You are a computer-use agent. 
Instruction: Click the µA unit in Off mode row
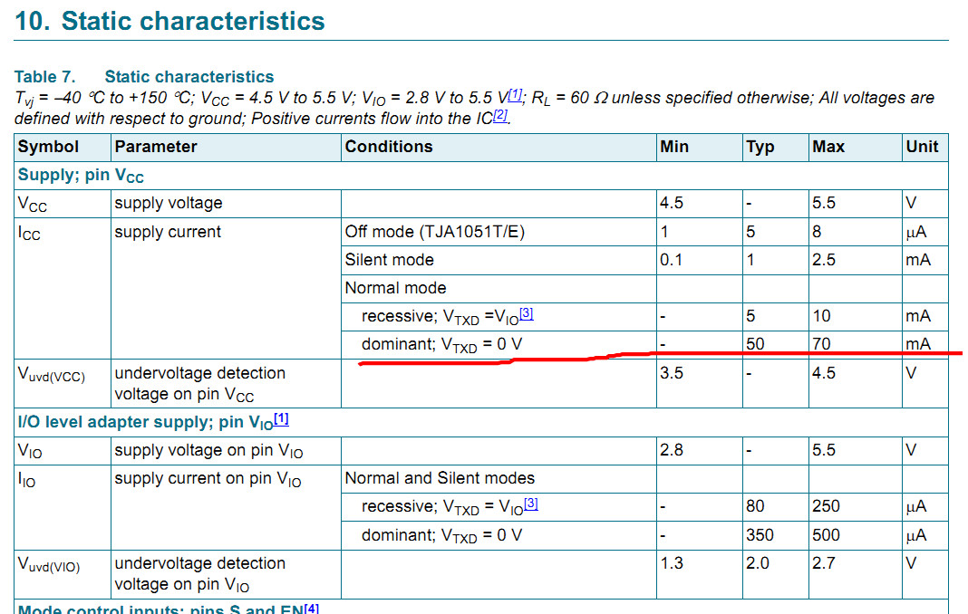pyautogui.click(x=916, y=233)
